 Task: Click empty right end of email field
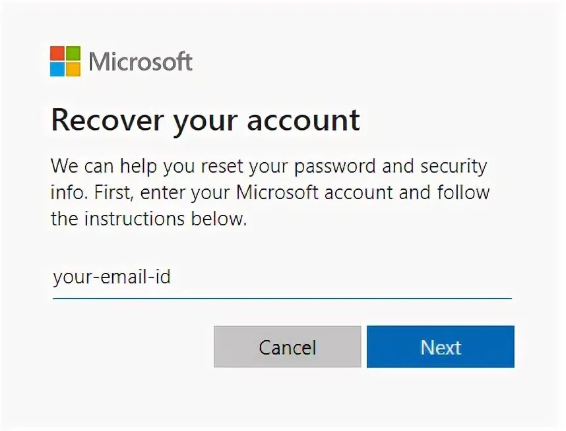point(462,277)
